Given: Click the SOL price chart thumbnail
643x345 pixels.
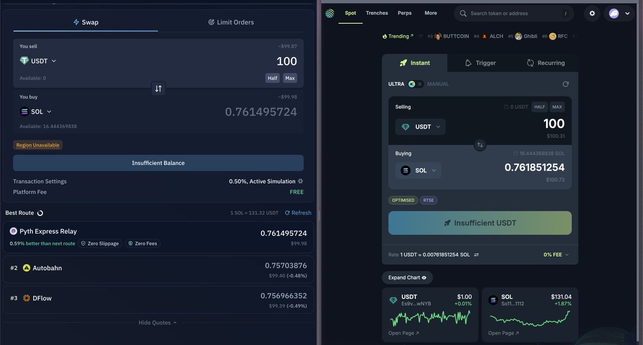Looking at the screenshot, I should [x=530, y=318].
